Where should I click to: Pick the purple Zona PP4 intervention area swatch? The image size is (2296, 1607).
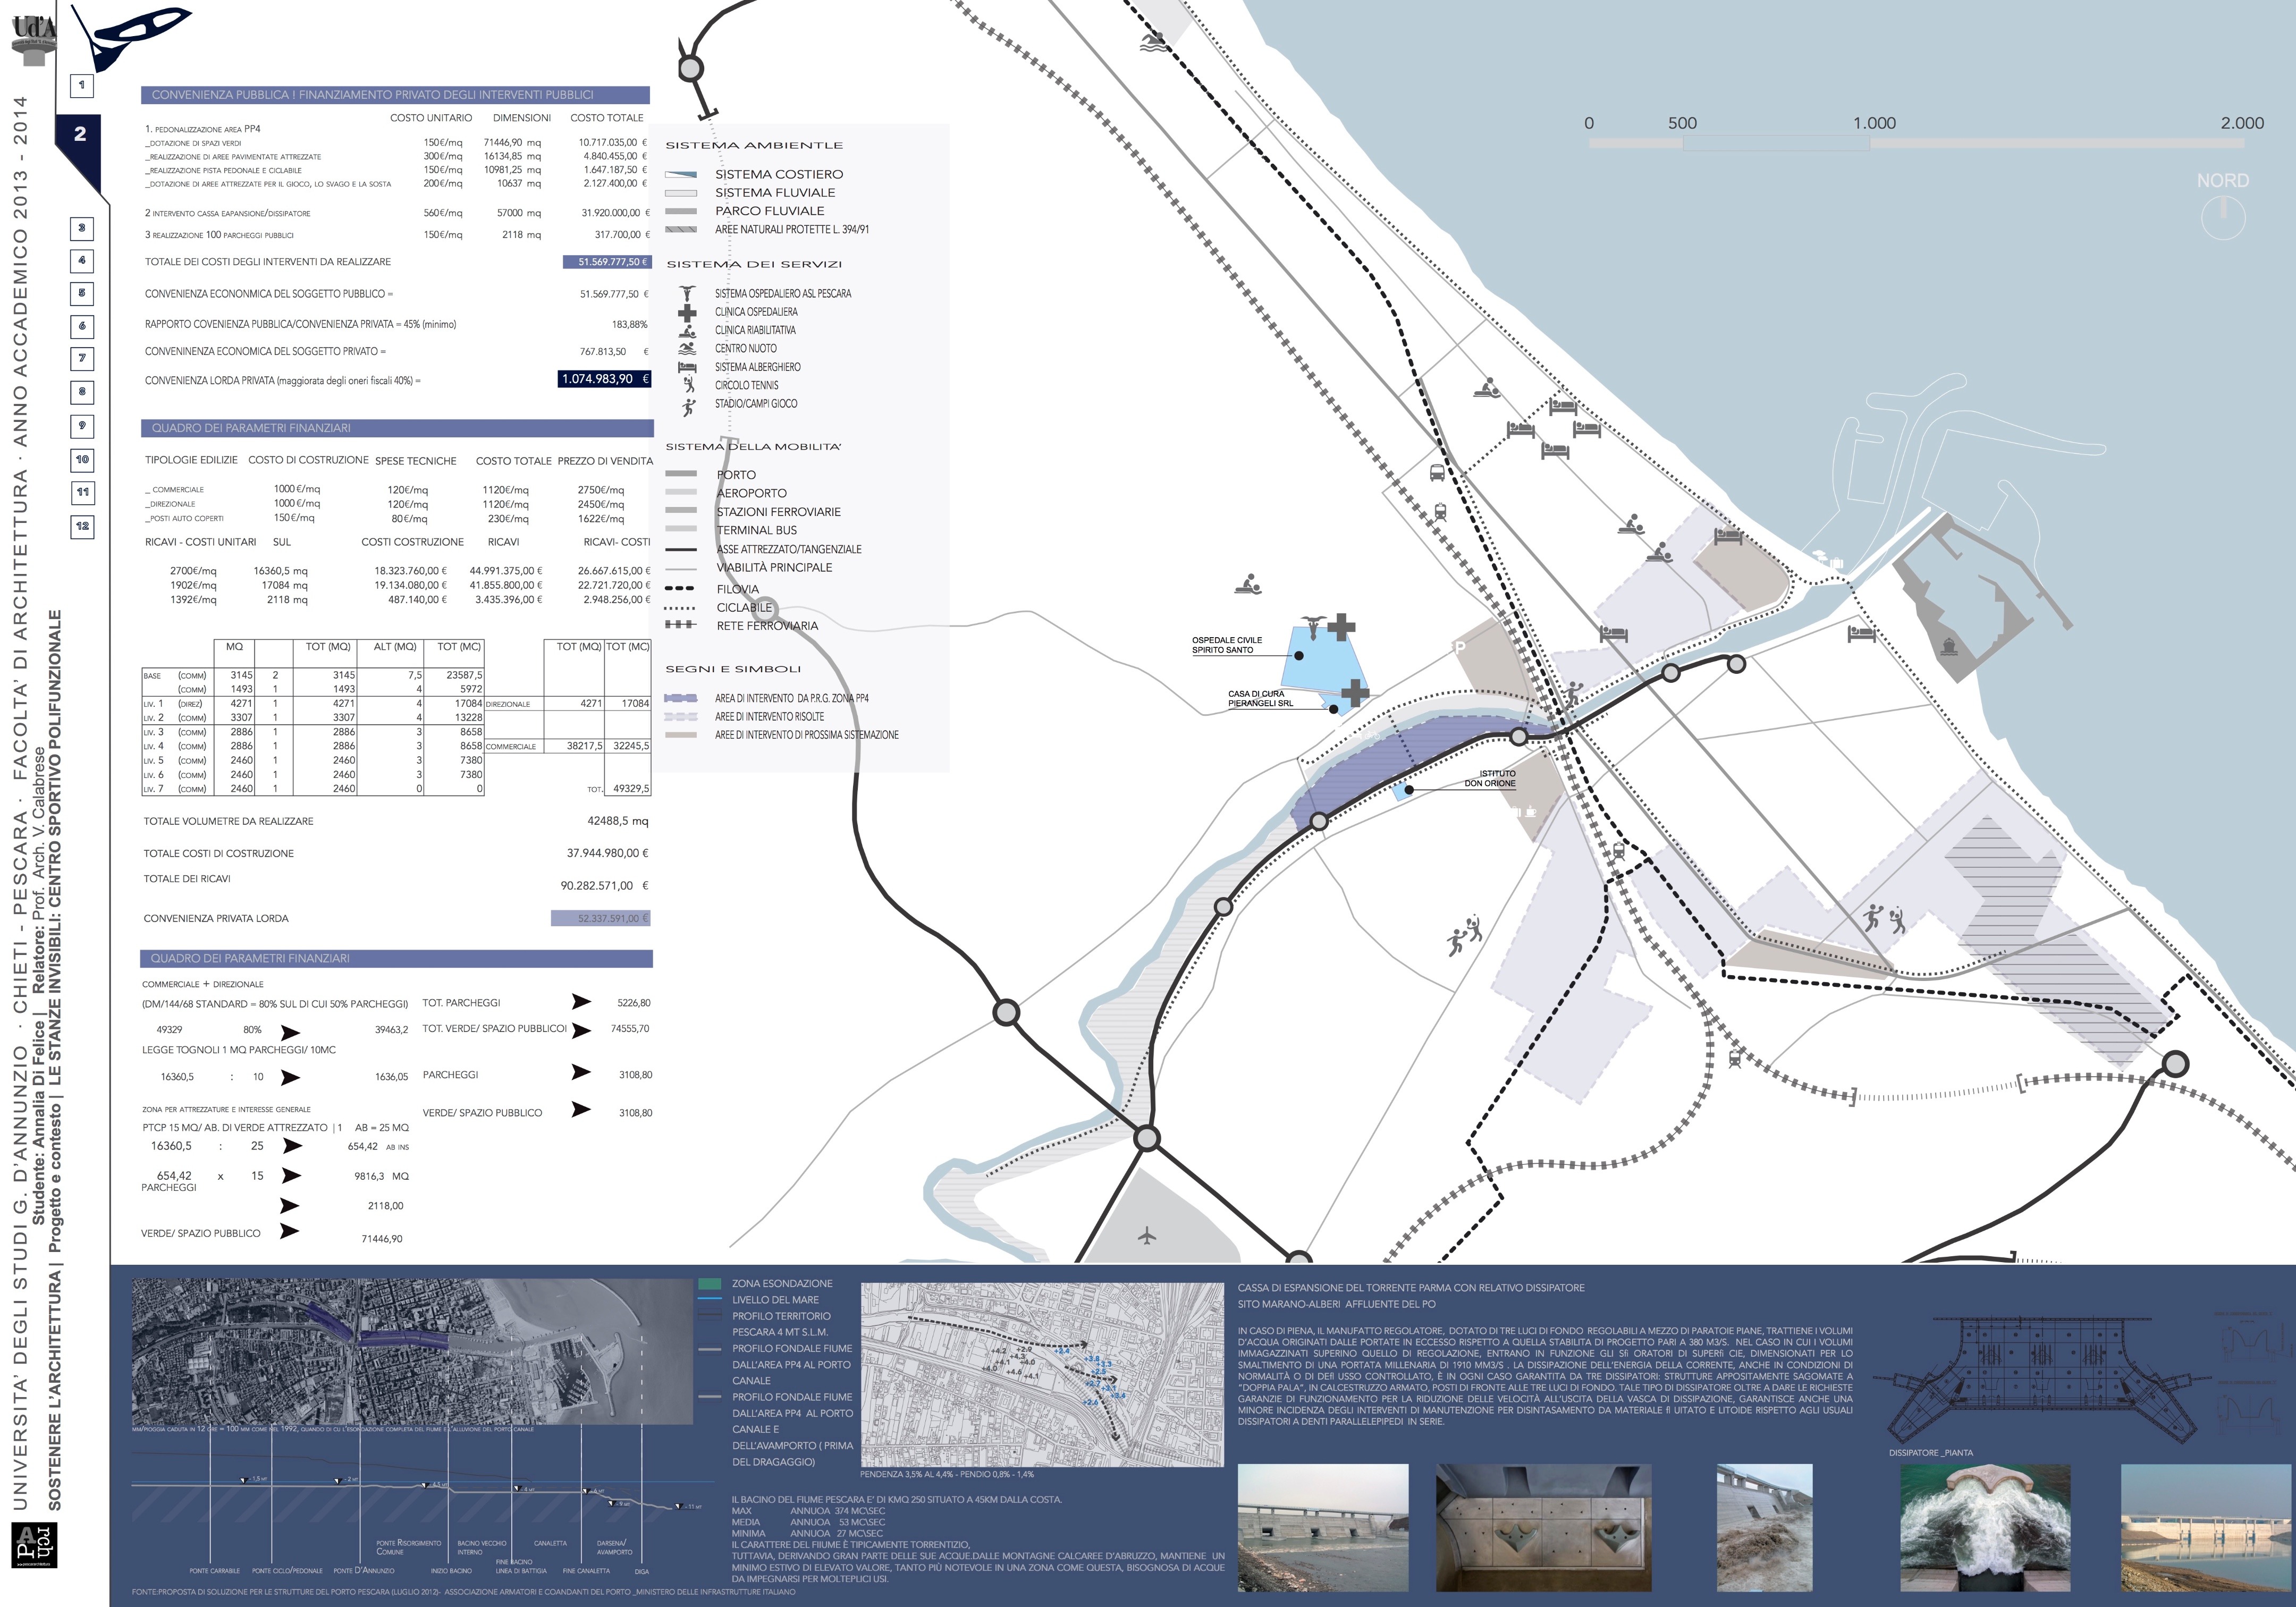680,698
